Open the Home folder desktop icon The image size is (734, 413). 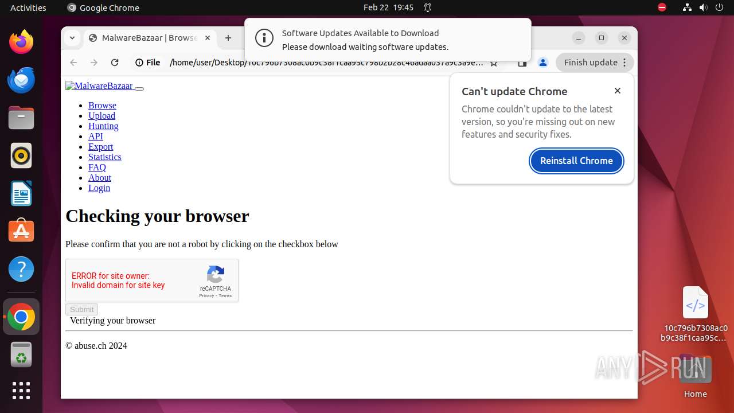pos(695,376)
